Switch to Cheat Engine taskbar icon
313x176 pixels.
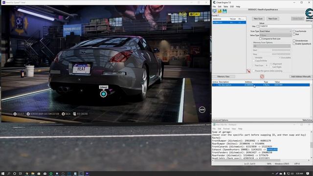click(x=81, y=174)
